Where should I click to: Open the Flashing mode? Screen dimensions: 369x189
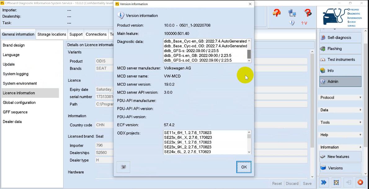pyautogui.click(x=340, y=49)
